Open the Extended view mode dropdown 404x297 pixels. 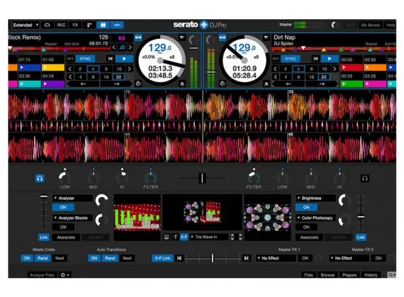(x=26, y=25)
